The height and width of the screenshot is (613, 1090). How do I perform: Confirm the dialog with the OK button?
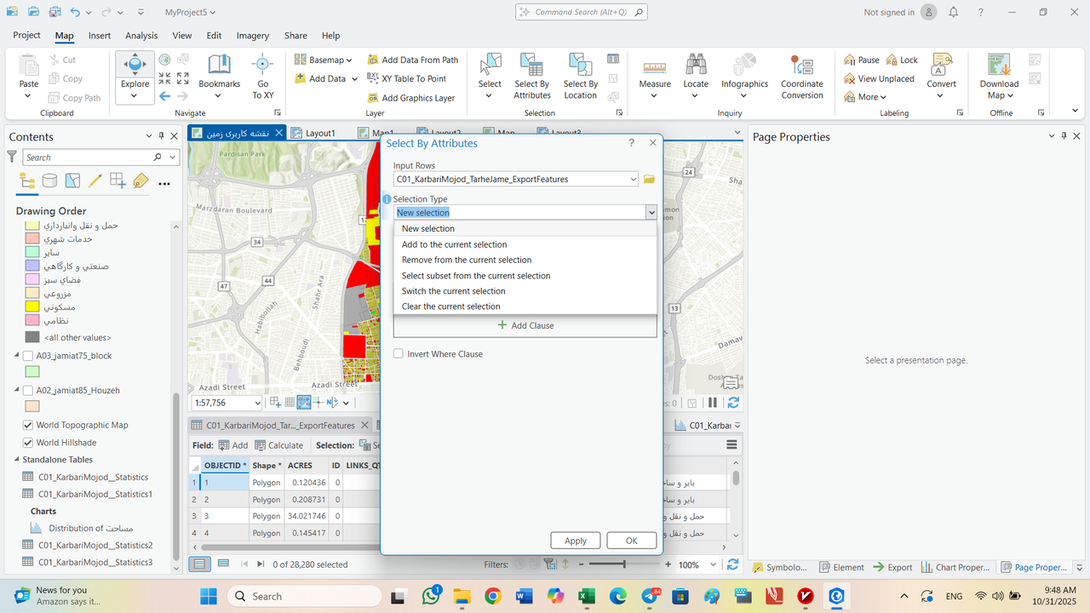[632, 541]
